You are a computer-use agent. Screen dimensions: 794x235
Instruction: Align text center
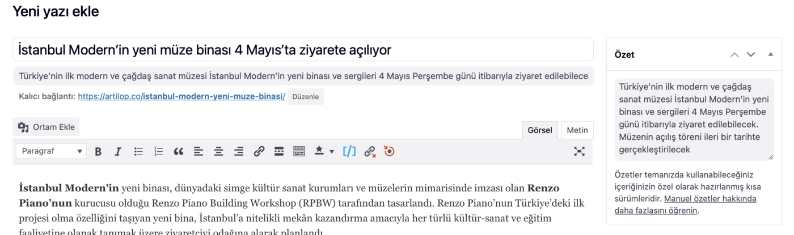click(218, 151)
